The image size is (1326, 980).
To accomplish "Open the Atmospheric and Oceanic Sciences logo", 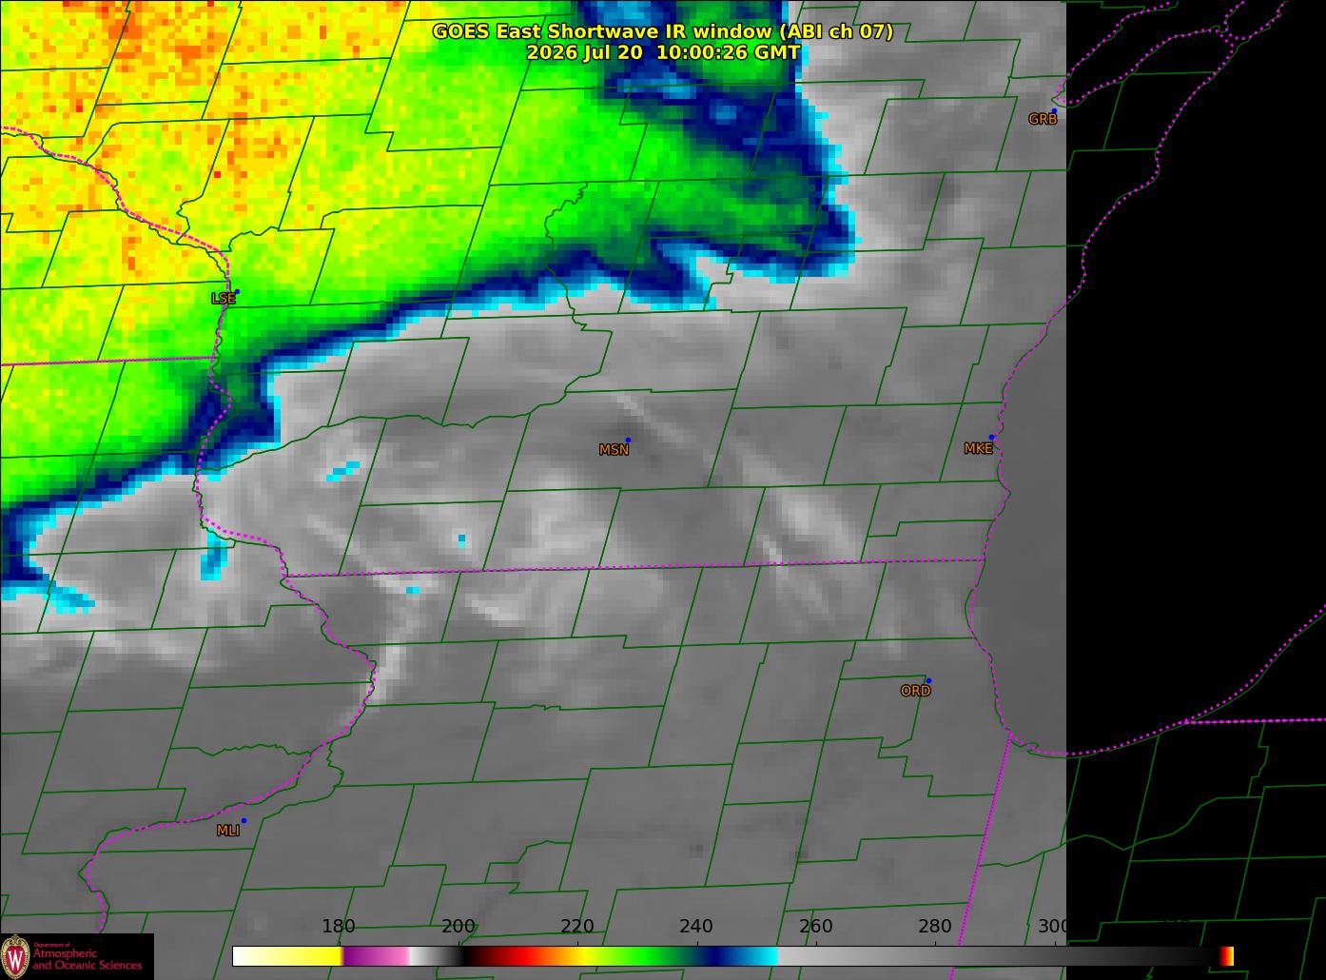I will tap(77, 956).
